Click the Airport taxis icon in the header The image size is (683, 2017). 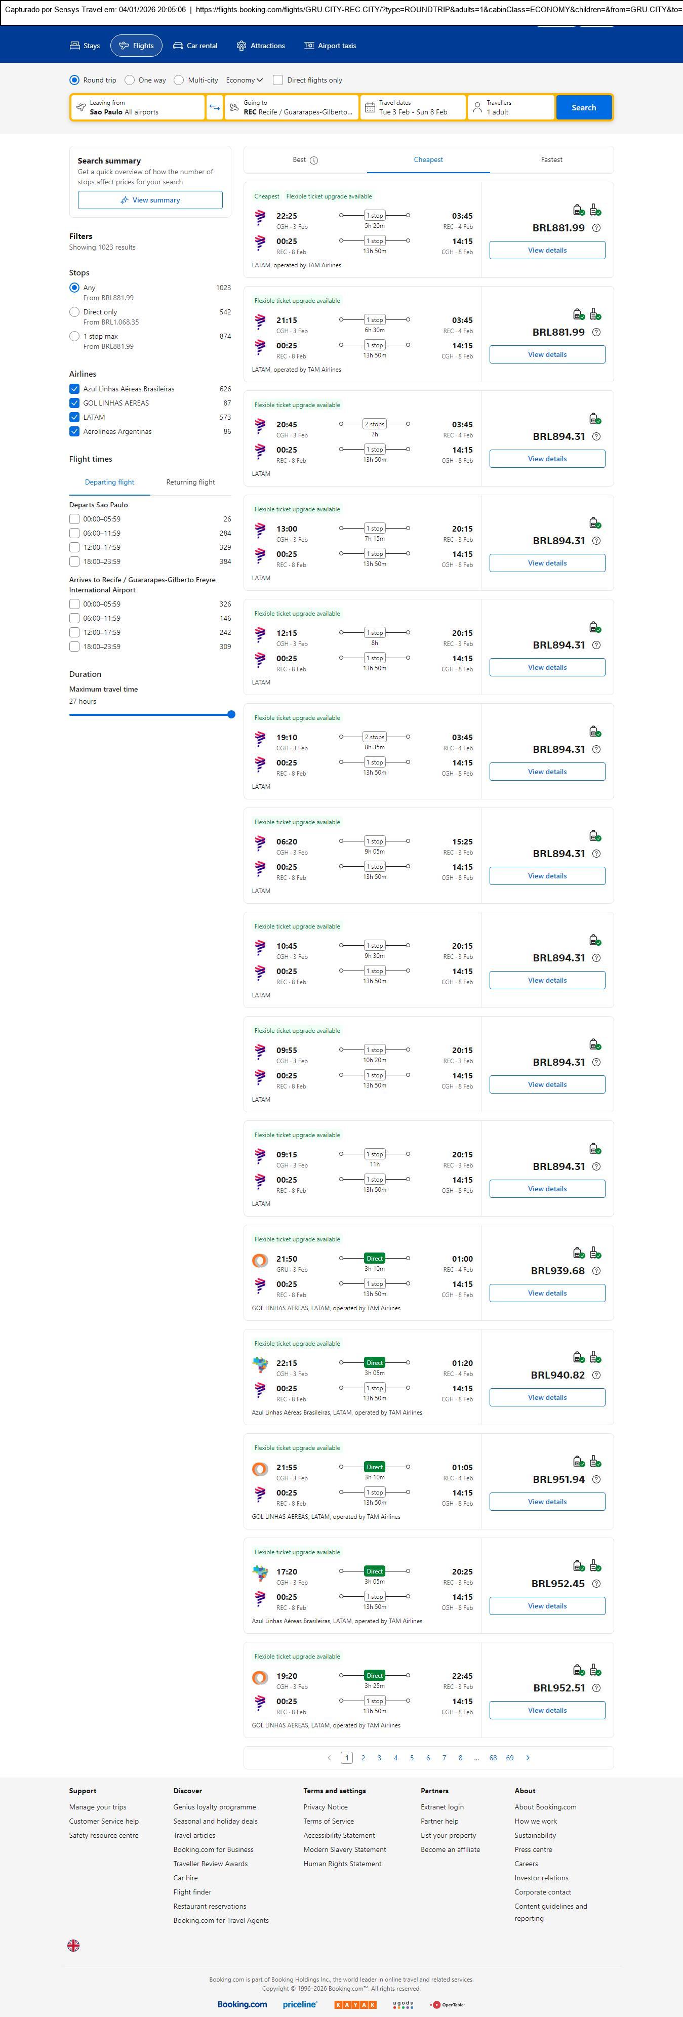pos(309,46)
